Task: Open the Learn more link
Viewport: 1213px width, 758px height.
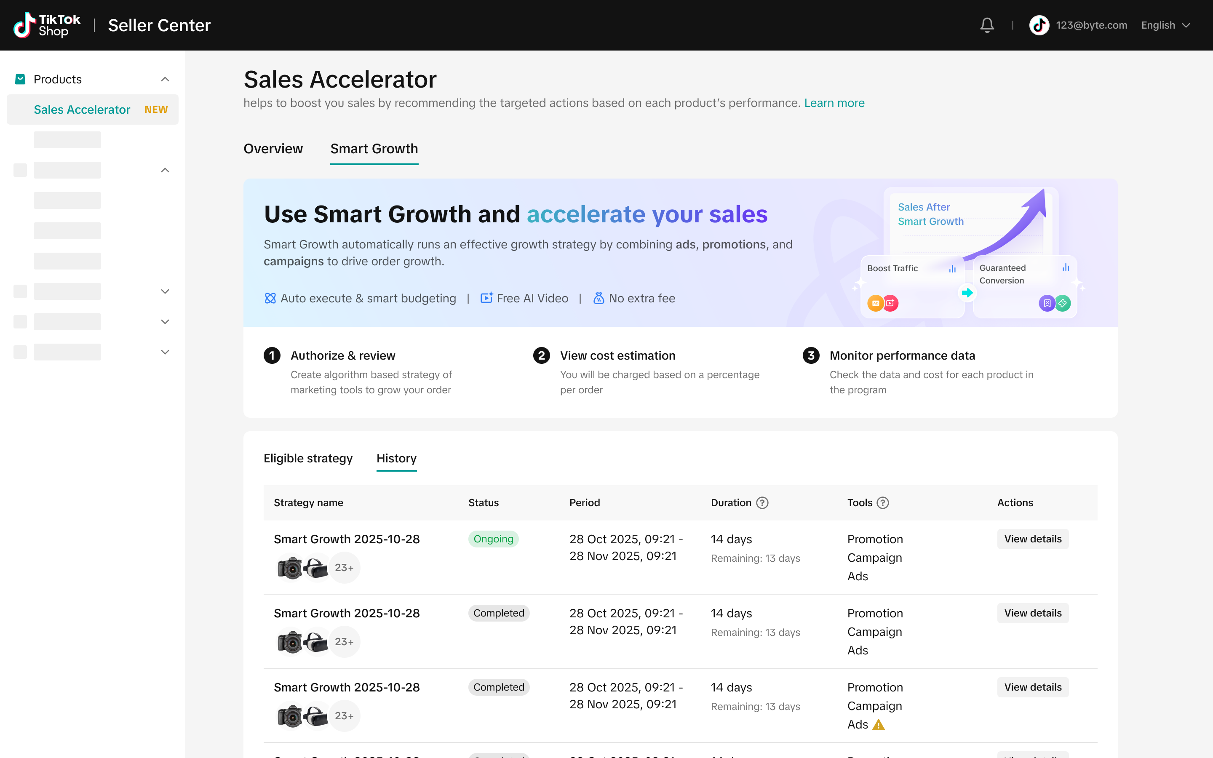Action: [834, 103]
